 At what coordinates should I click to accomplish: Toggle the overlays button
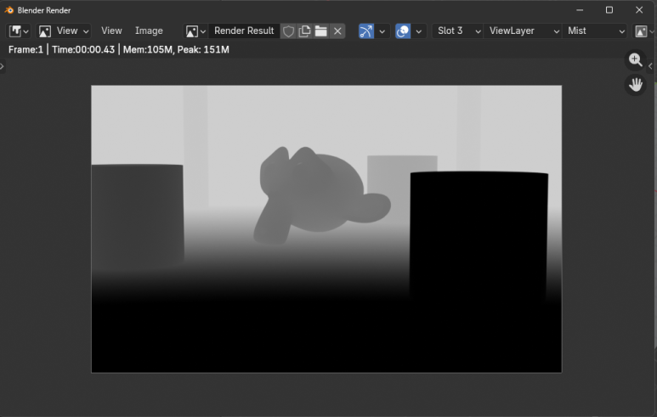coord(403,31)
